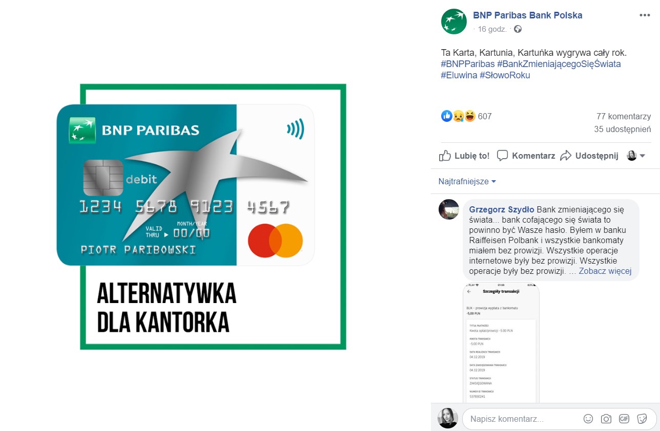Open the transaction screenshot attached to comment
This screenshot has width=660, height=431.
[501, 343]
